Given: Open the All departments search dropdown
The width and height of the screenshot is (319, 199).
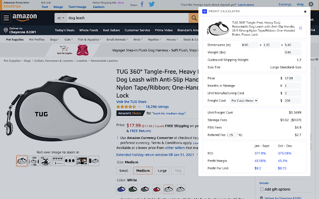Looking at the screenshot, I should (x=61, y=18).
